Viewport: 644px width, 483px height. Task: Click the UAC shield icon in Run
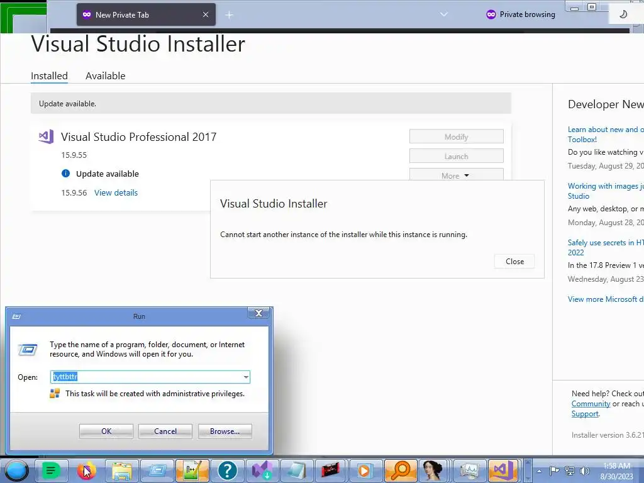click(55, 394)
